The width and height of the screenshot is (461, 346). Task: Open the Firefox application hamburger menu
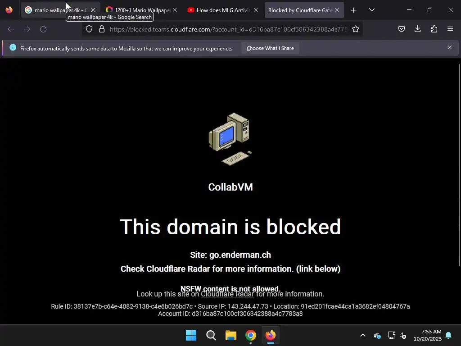click(x=450, y=29)
